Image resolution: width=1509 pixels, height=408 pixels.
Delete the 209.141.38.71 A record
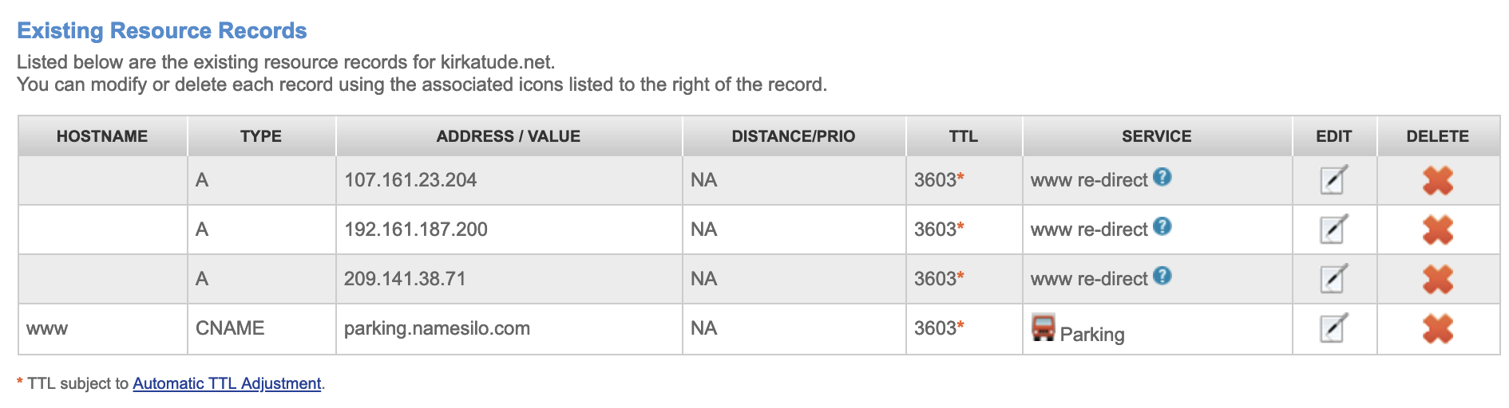click(1437, 280)
